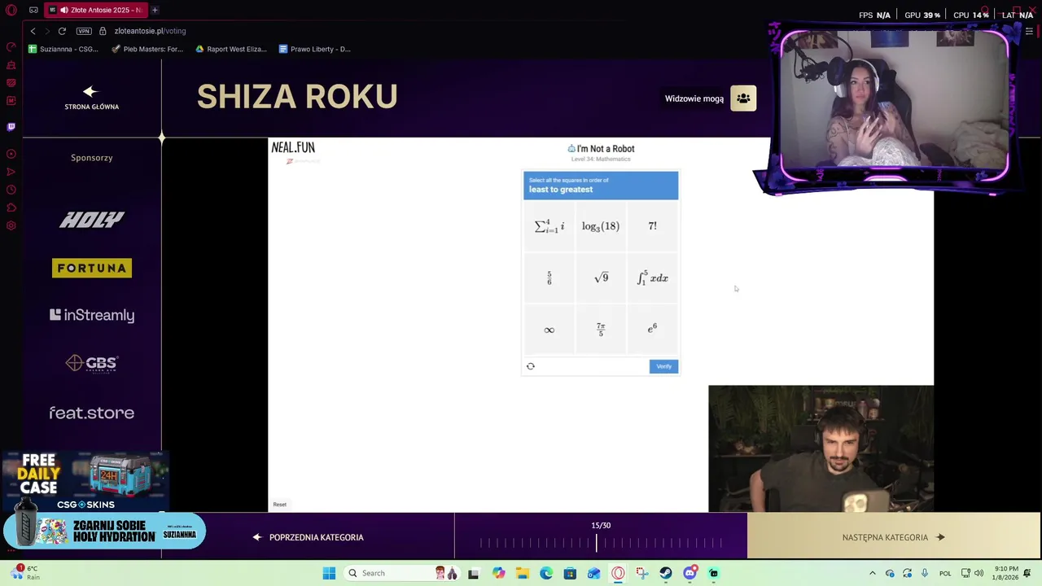Open Discord from taskbar
The image size is (1042, 586).
click(690, 573)
